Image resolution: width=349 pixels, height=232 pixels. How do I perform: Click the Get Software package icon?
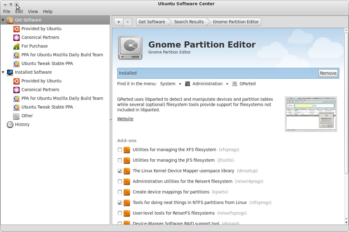[10, 20]
